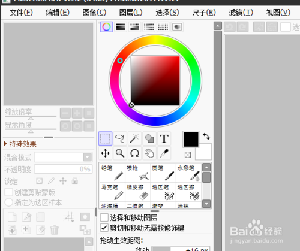Swap foreground and background colors
This screenshot has height=251, width=300.
point(206,136)
